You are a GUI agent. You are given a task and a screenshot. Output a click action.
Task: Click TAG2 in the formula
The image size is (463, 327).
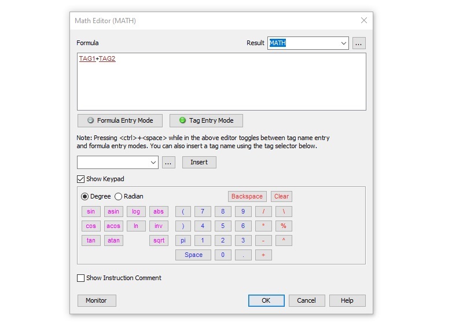coord(107,58)
